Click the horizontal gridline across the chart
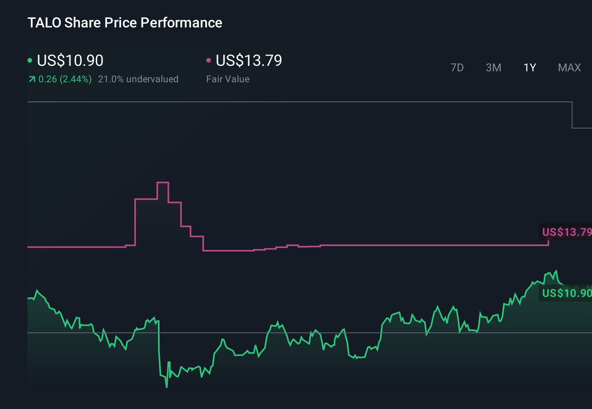The image size is (592, 409). 274,333
